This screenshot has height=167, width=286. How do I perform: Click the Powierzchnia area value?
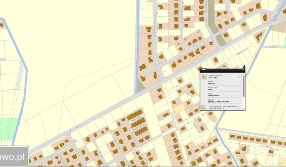[210, 89]
